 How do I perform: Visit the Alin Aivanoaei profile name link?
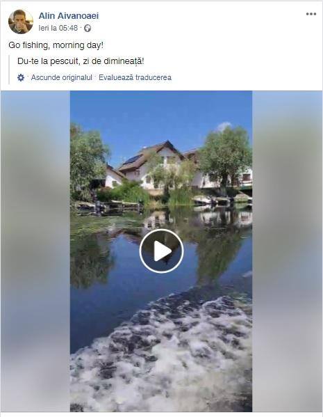69,16
